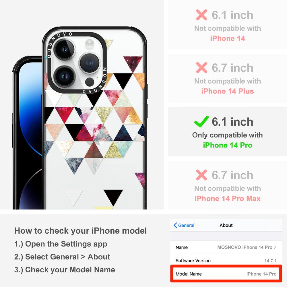287x287 pixels.
Task: Tap the Software Version row
Action: tap(226, 261)
